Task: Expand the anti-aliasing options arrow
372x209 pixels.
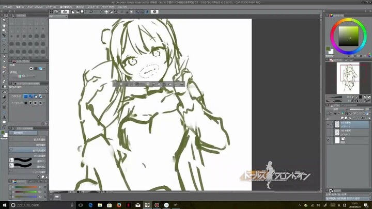Action: [44, 103]
